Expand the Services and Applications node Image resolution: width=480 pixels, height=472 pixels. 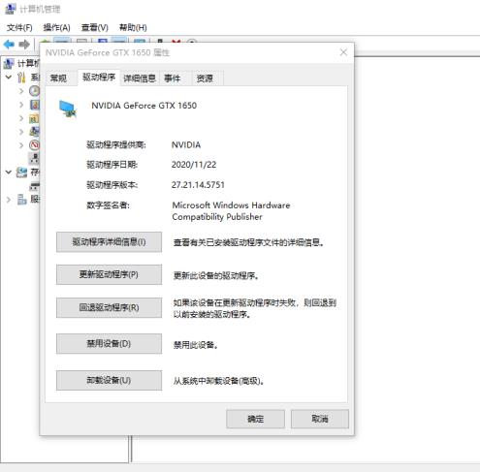(x=9, y=200)
